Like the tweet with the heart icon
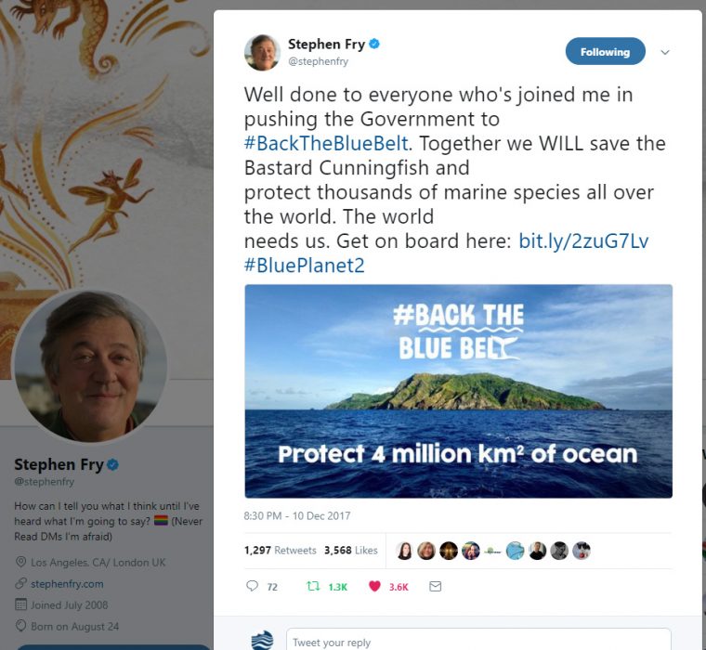 (x=374, y=586)
